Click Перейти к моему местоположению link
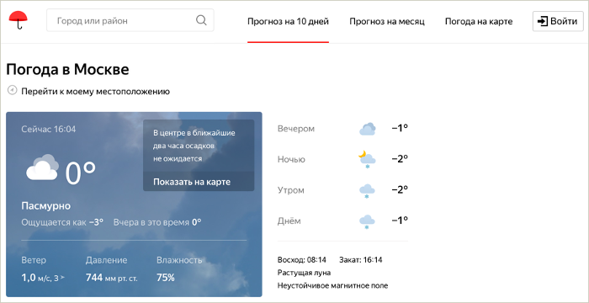Screen dimensions: 589x303 click(x=95, y=92)
